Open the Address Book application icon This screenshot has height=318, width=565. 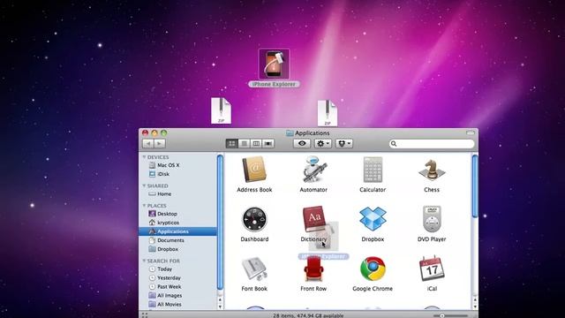[x=254, y=170]
